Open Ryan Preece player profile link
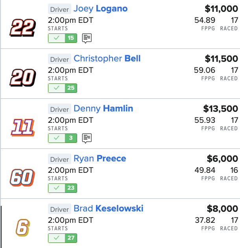240x248 pixels. click(100, 159)
